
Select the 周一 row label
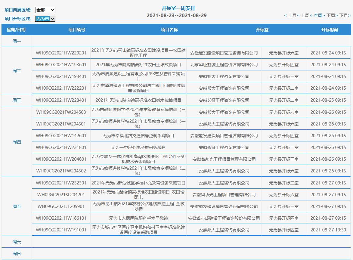(x=17, y=41)
